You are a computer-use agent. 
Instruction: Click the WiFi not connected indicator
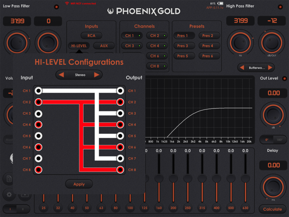click(80, 4)
